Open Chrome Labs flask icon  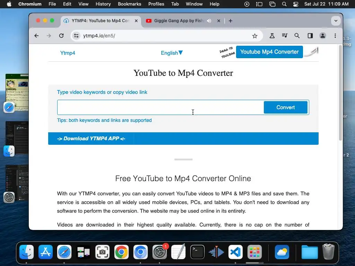pyautogui.click(x=272, y=36)
